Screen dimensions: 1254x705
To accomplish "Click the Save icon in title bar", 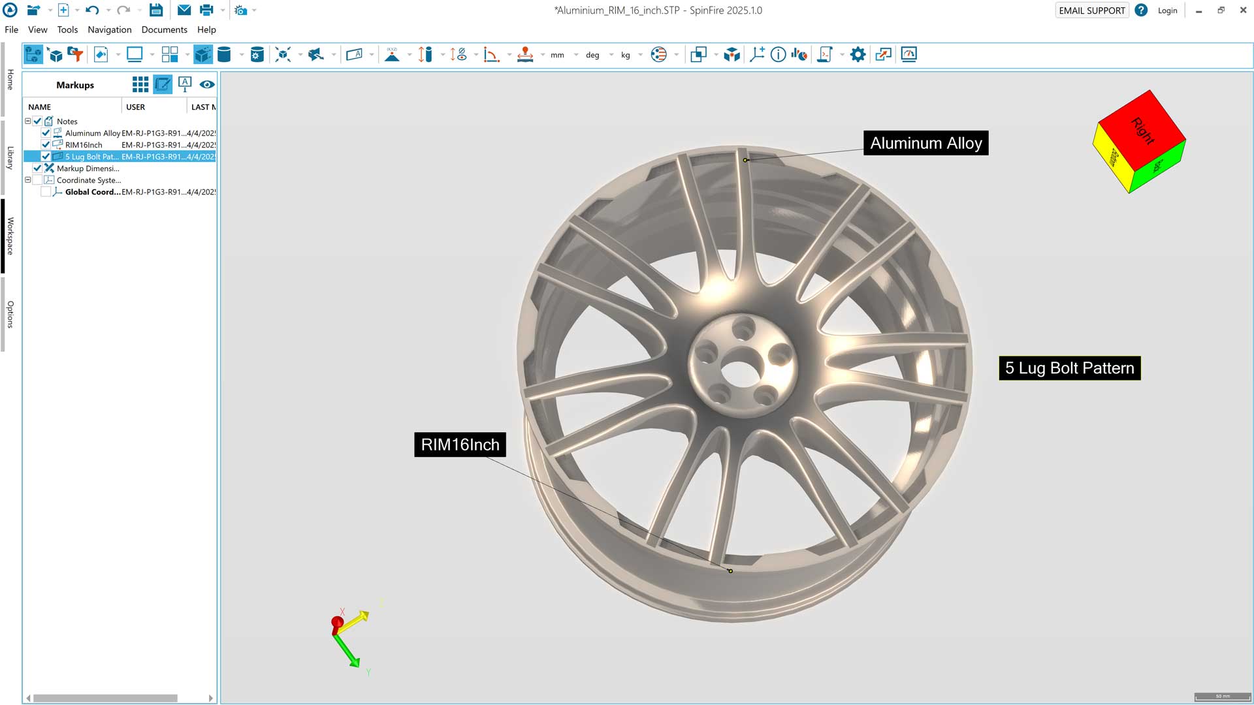I will [x=155, y=10].
